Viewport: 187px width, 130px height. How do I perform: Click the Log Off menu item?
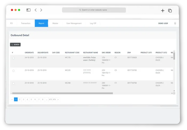click(93, 23)
